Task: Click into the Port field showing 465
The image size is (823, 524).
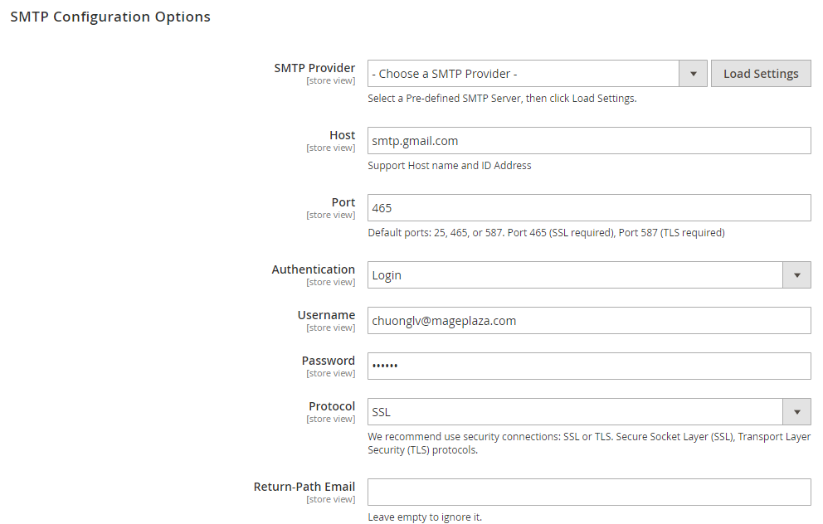Action: click(x=589, y=208)
